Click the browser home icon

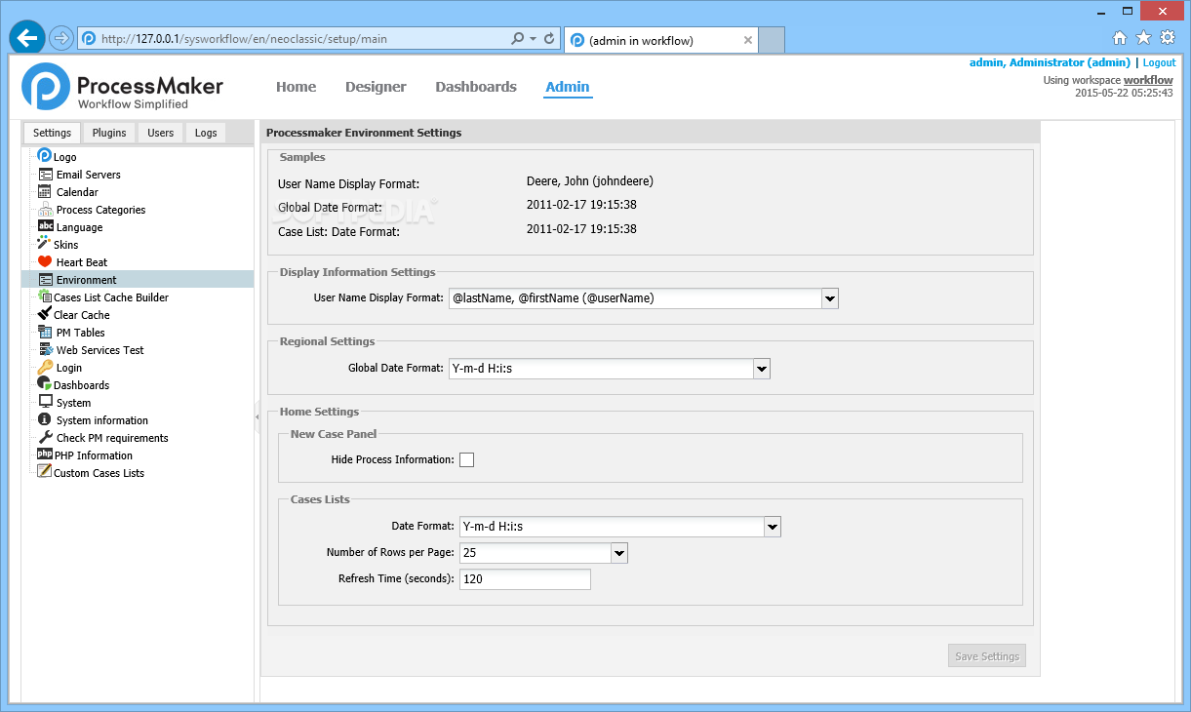coord(1120,38)
